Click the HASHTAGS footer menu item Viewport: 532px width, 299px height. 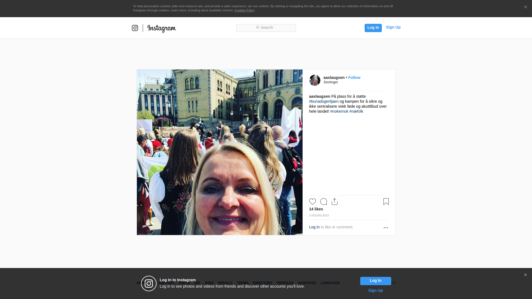tap(307, 283)
